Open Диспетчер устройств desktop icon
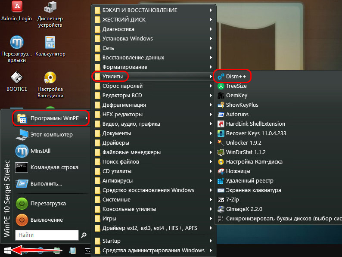 coord(50,14)
